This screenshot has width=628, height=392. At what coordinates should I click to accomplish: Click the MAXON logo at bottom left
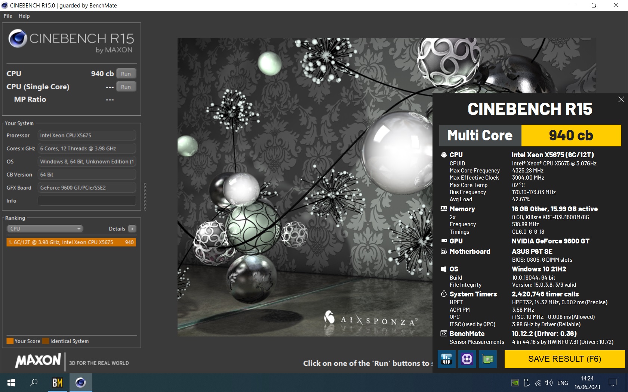(x=38, y=361)
